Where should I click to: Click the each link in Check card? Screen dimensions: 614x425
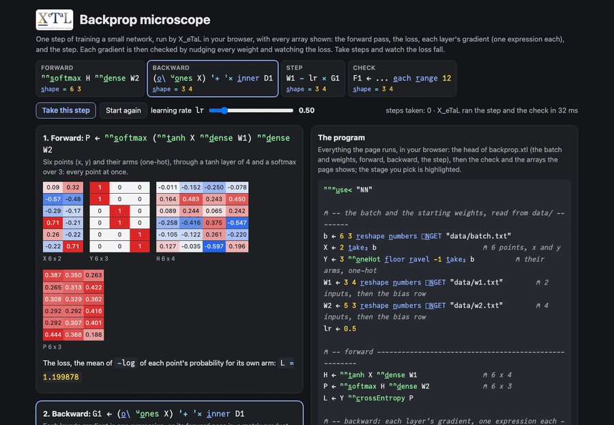coord(402,78)
